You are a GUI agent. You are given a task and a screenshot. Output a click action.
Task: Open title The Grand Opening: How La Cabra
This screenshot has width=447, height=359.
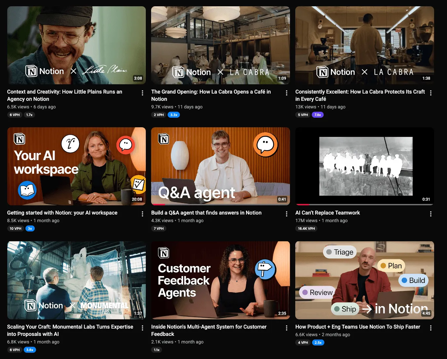(211, 95)
